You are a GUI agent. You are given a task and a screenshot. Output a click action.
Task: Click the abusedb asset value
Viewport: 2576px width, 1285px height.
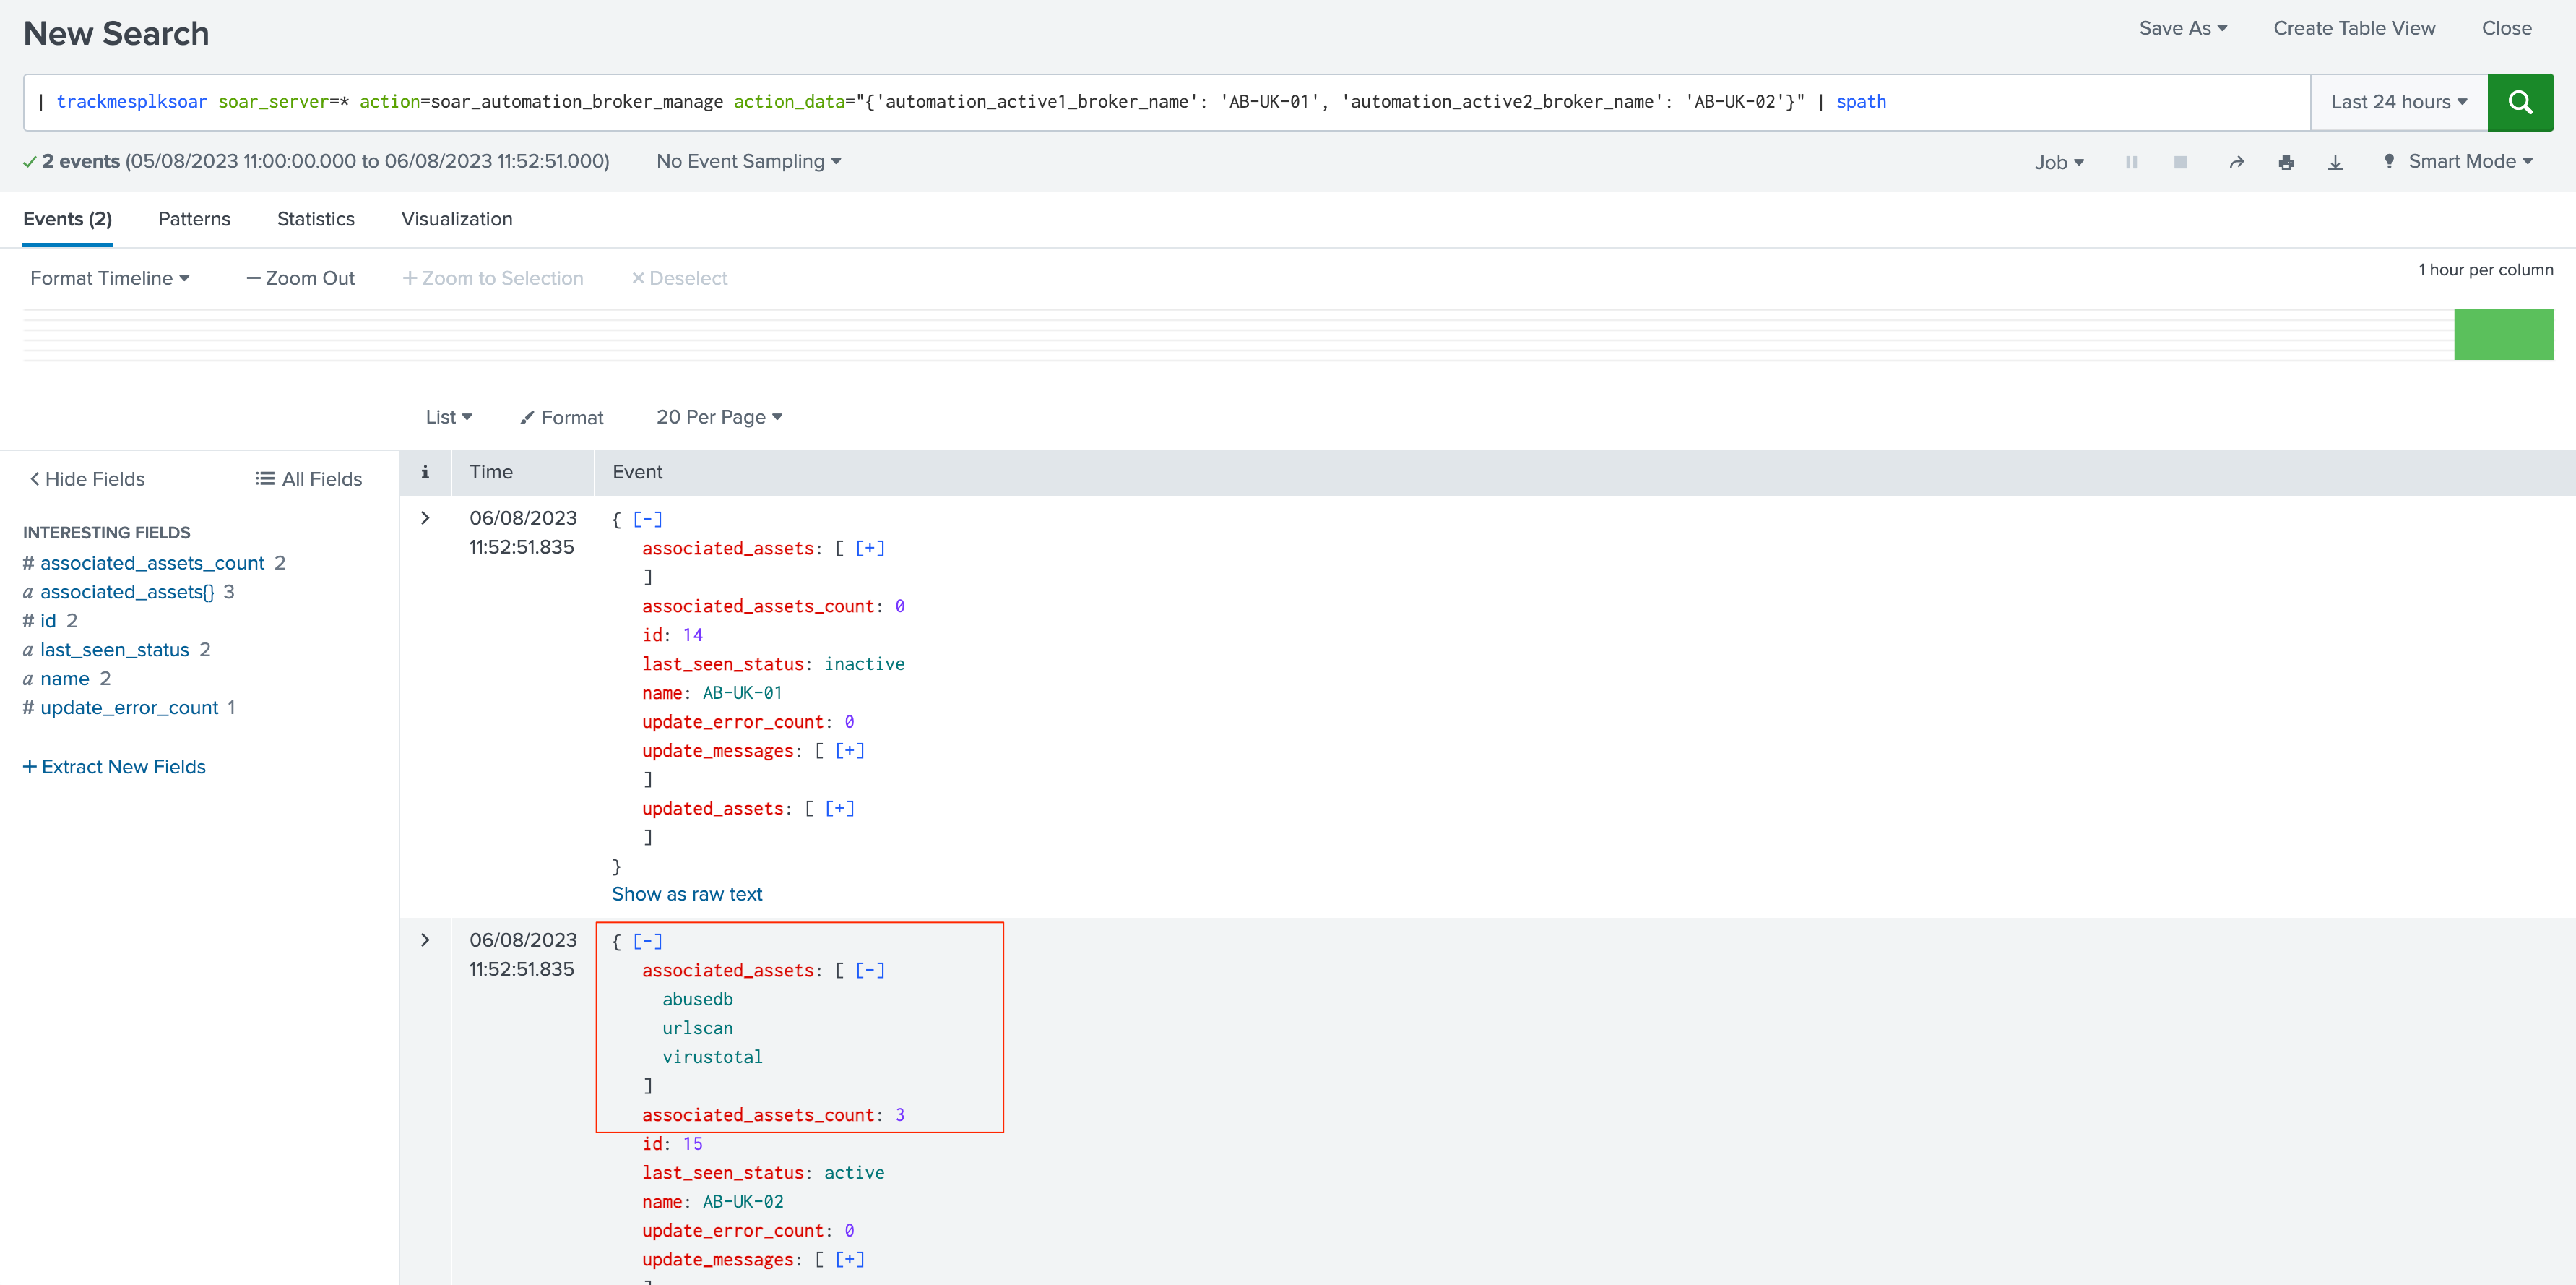click(697, 1000)
